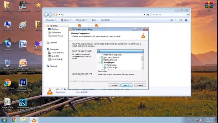The width and height of the screenshot is (218, 123).
Task: Uncheck the Mozilla plugin checkbox
Action: [105, 65]
